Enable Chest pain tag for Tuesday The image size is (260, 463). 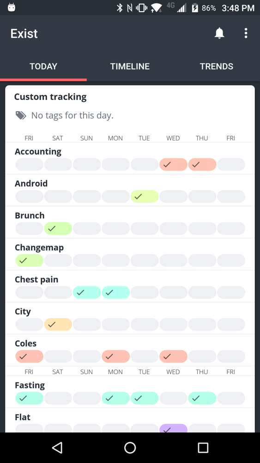(x=145, y=292)
